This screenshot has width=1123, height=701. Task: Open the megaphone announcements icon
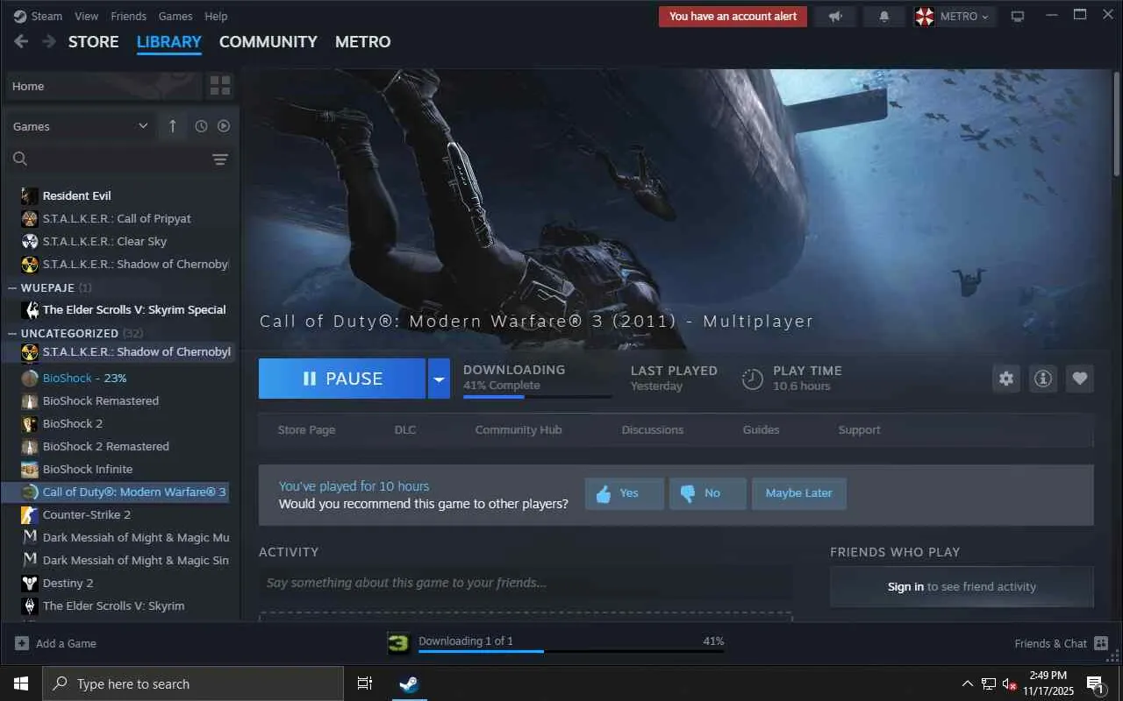click(835, 16)
